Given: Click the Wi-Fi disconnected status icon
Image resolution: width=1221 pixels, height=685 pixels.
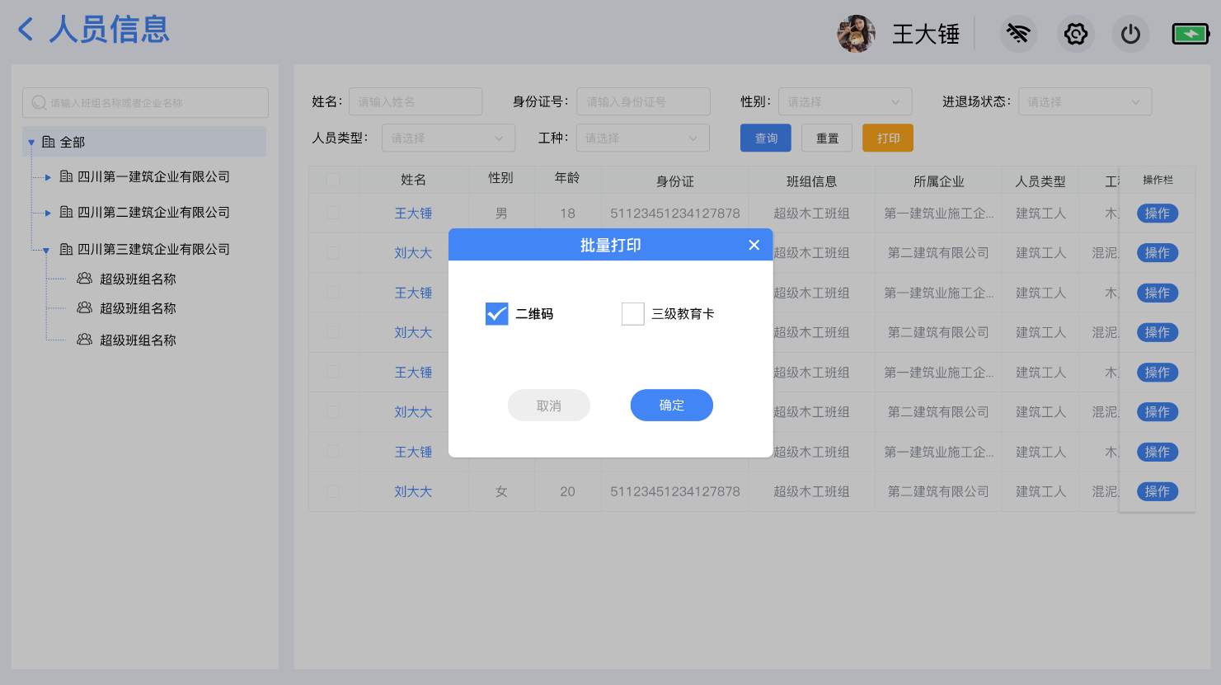Looking at the screenshot, I should 1018,34.
